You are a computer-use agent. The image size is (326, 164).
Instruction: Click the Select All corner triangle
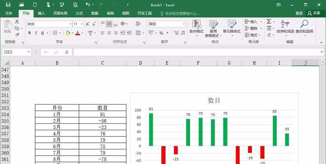7,63
